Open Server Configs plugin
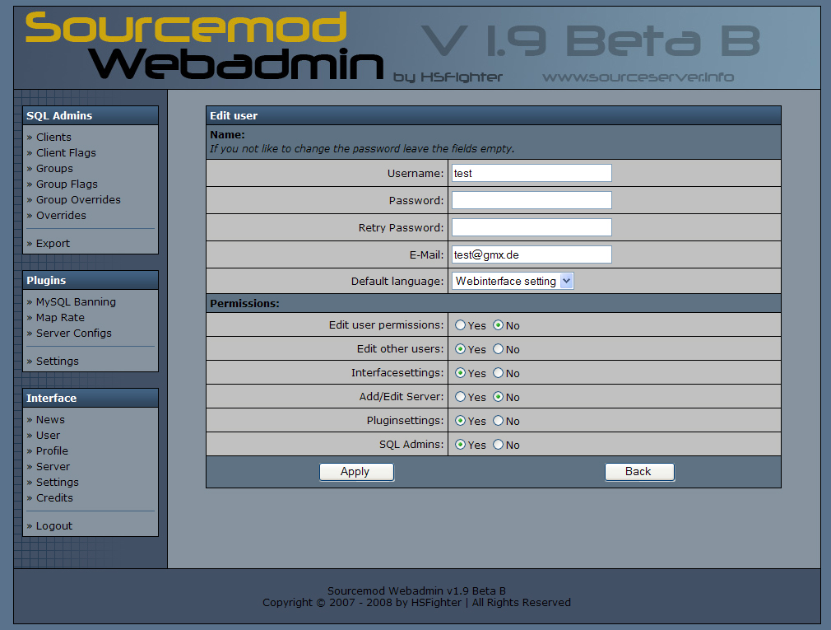This screenshot has width=831, height=630. pos(74,333)
